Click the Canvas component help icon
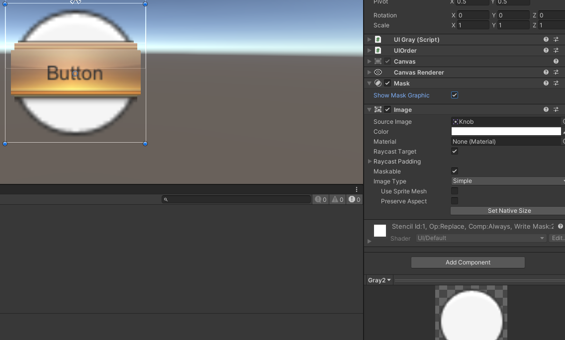This screenshot has height=340, width=565. [556, 61]
